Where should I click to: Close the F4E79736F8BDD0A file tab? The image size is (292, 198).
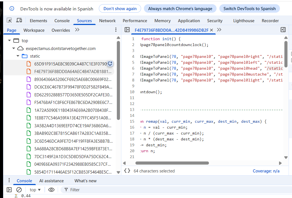pos(211,30)
